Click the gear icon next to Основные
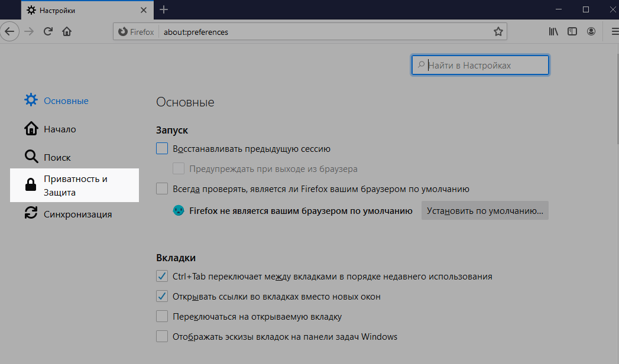This screenshot has height=364, width=619. pyautogui.click(x=31, y=100)
